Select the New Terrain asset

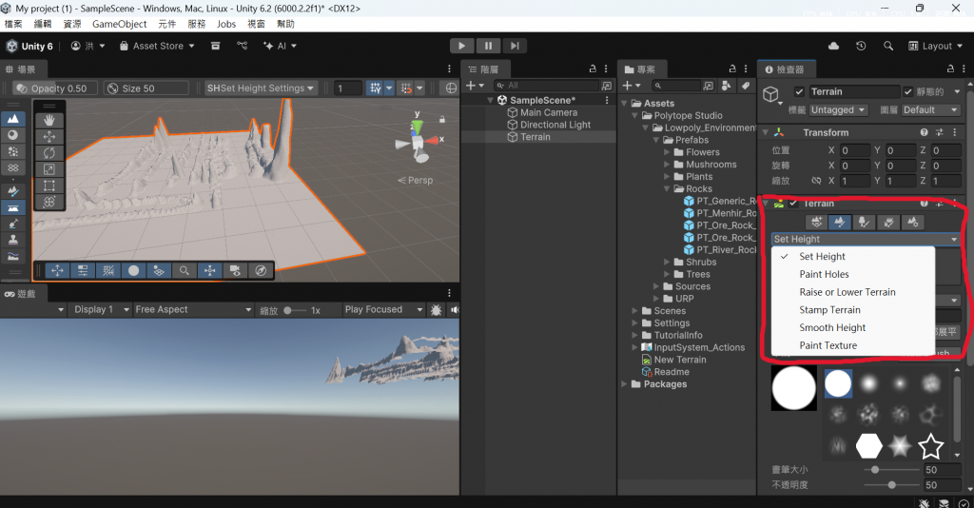[x=679, y=360]
